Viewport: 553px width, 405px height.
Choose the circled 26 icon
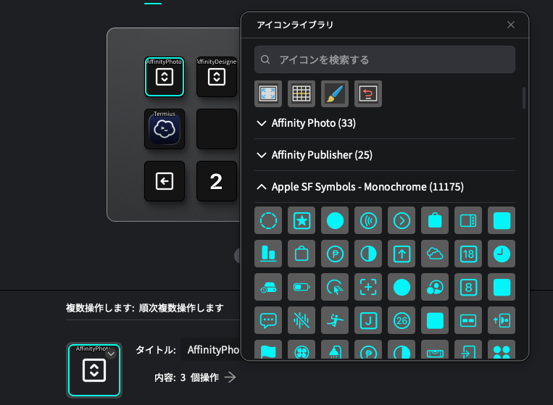point(402,320)
